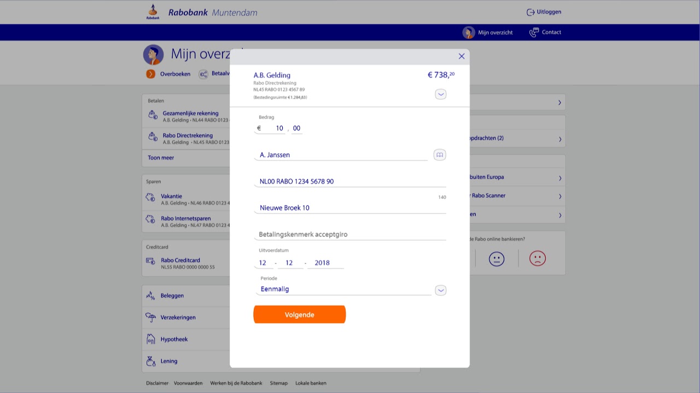Expand the buiten Europa row chevron
The width and height of the screenshot is (700, 393).
tap(559, 178)
